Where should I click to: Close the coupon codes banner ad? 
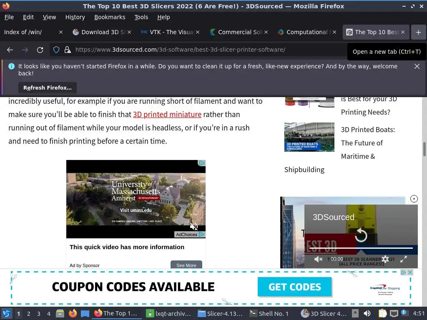tap(410, 272)
